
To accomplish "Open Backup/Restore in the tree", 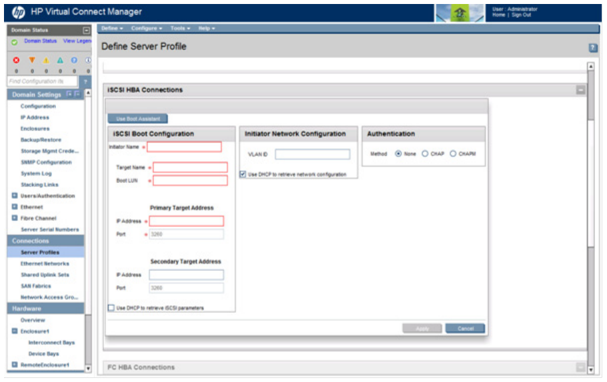I will coord(41,140).
